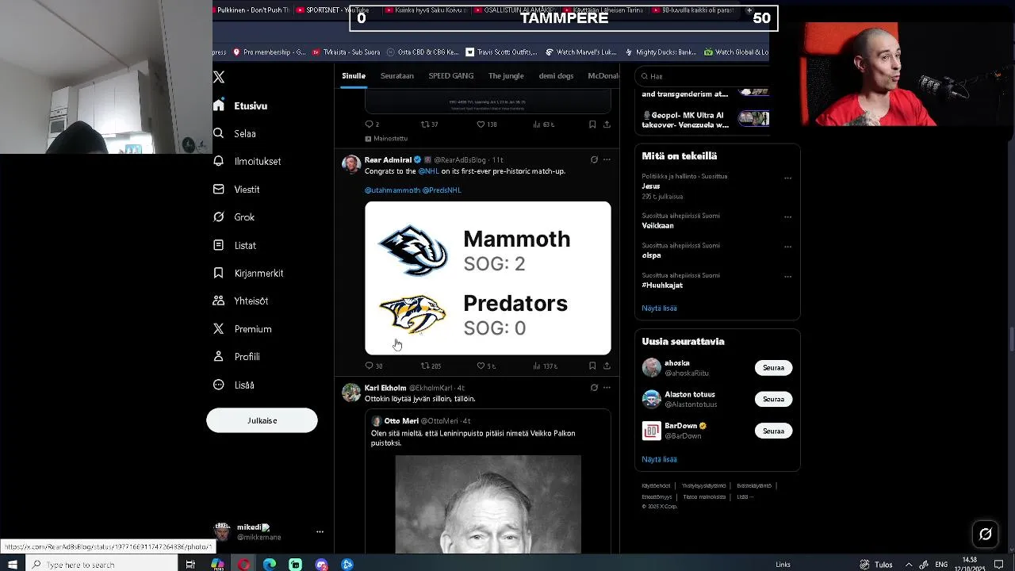Open options for Veikkaan trend
Screen dimensions: 1015x571
(787, 217)
